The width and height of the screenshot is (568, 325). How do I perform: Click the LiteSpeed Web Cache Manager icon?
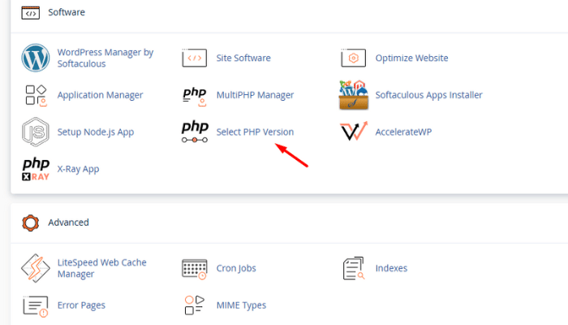[35, 268]
